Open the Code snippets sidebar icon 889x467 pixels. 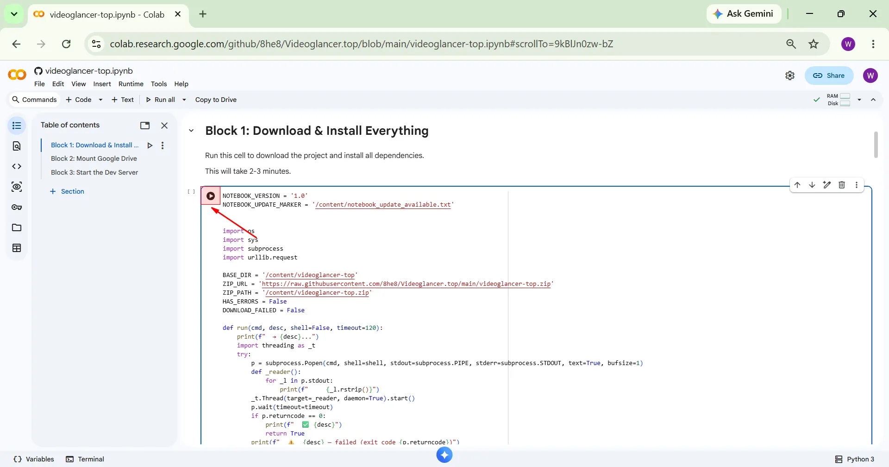[x=17, y=166]
